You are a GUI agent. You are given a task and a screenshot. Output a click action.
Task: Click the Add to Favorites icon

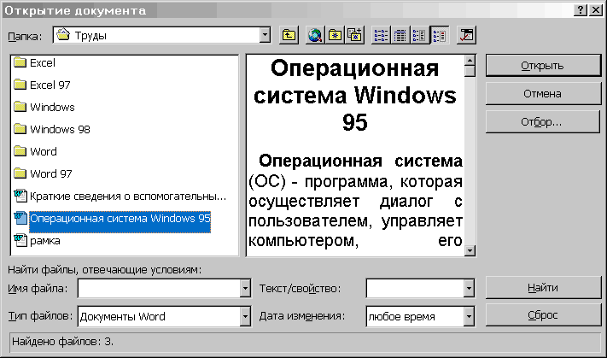tap(354, 36)
